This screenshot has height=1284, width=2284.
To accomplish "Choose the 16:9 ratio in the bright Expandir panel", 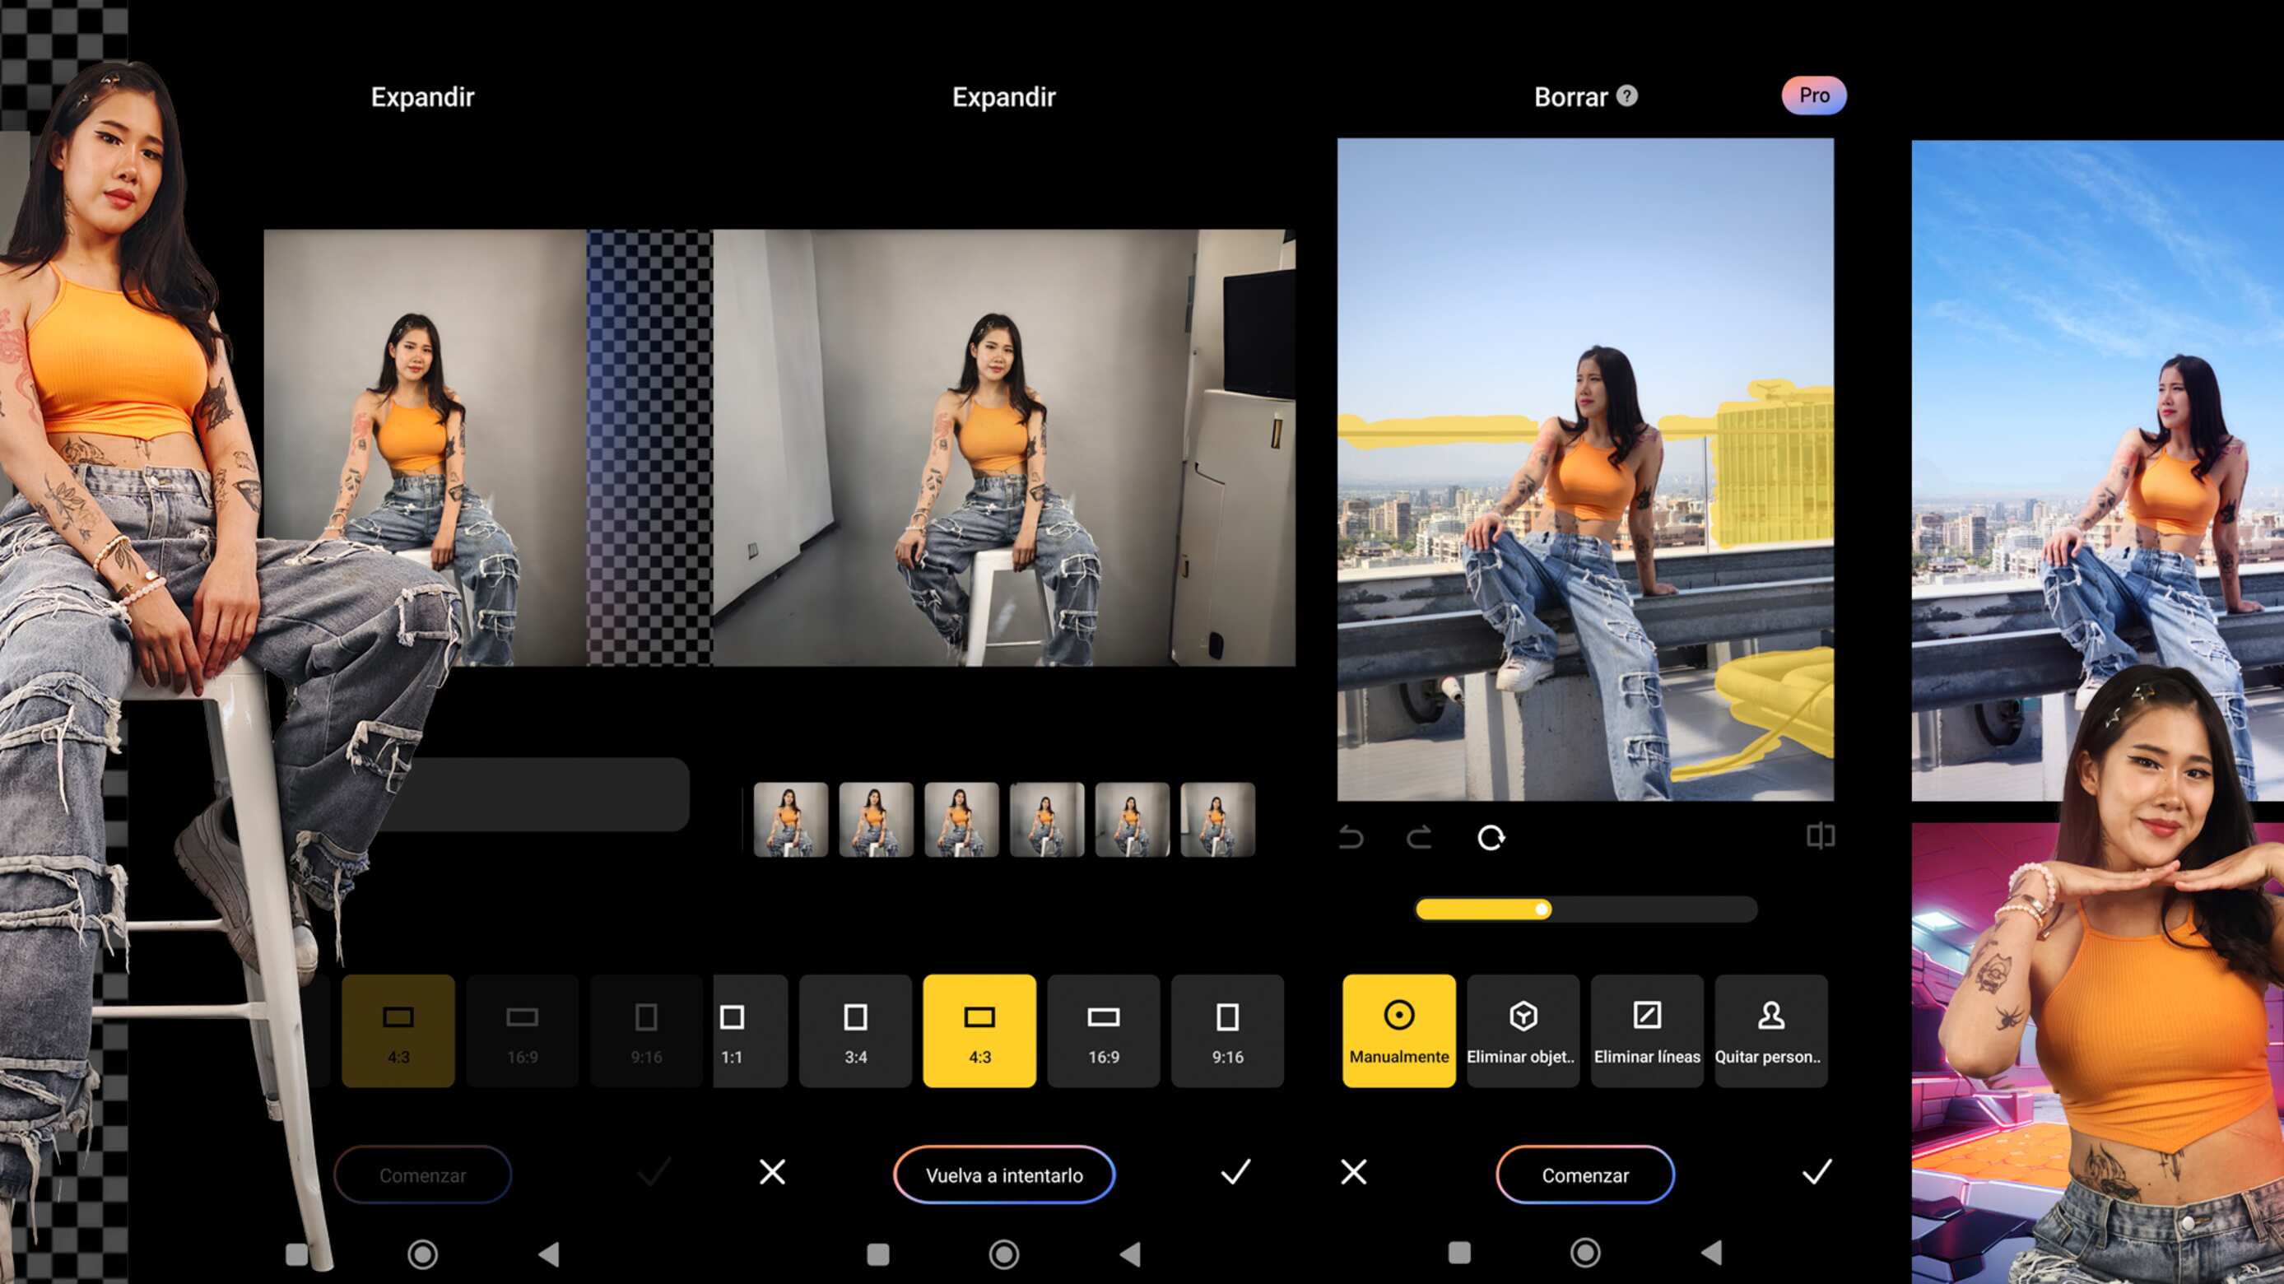I will 1103,1030.
